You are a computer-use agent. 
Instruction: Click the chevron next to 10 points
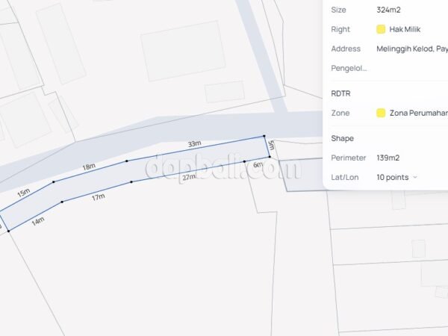(415, 178)
